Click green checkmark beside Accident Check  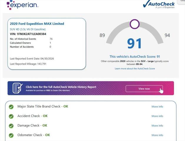(x=11, y=116)
